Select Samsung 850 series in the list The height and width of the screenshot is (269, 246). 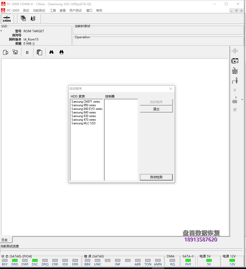(84, 105)
